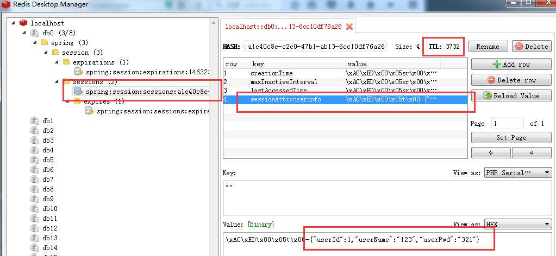Click the Page number input field

click(x=508, y=123)
